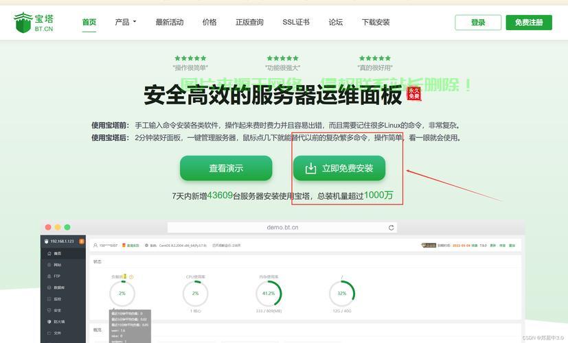Go to the 价格 page
Image resolution: width=568 pixels, height=343 pixels.
point(209,22)
